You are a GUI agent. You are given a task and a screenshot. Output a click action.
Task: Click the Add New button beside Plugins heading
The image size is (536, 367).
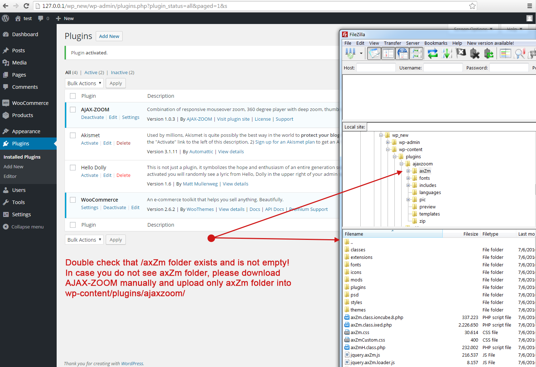point(109,36)
